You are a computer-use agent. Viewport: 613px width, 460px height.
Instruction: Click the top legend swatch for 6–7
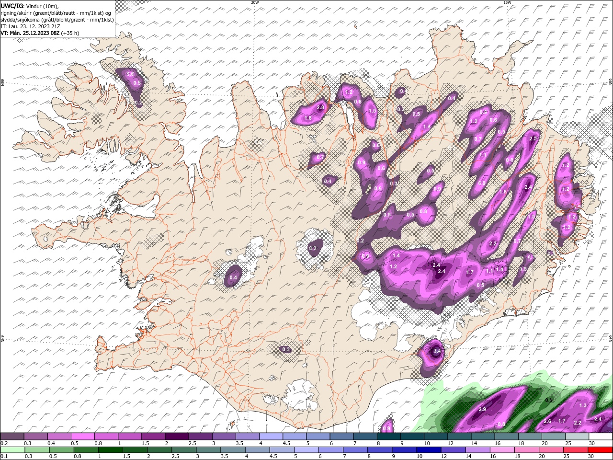342,437
